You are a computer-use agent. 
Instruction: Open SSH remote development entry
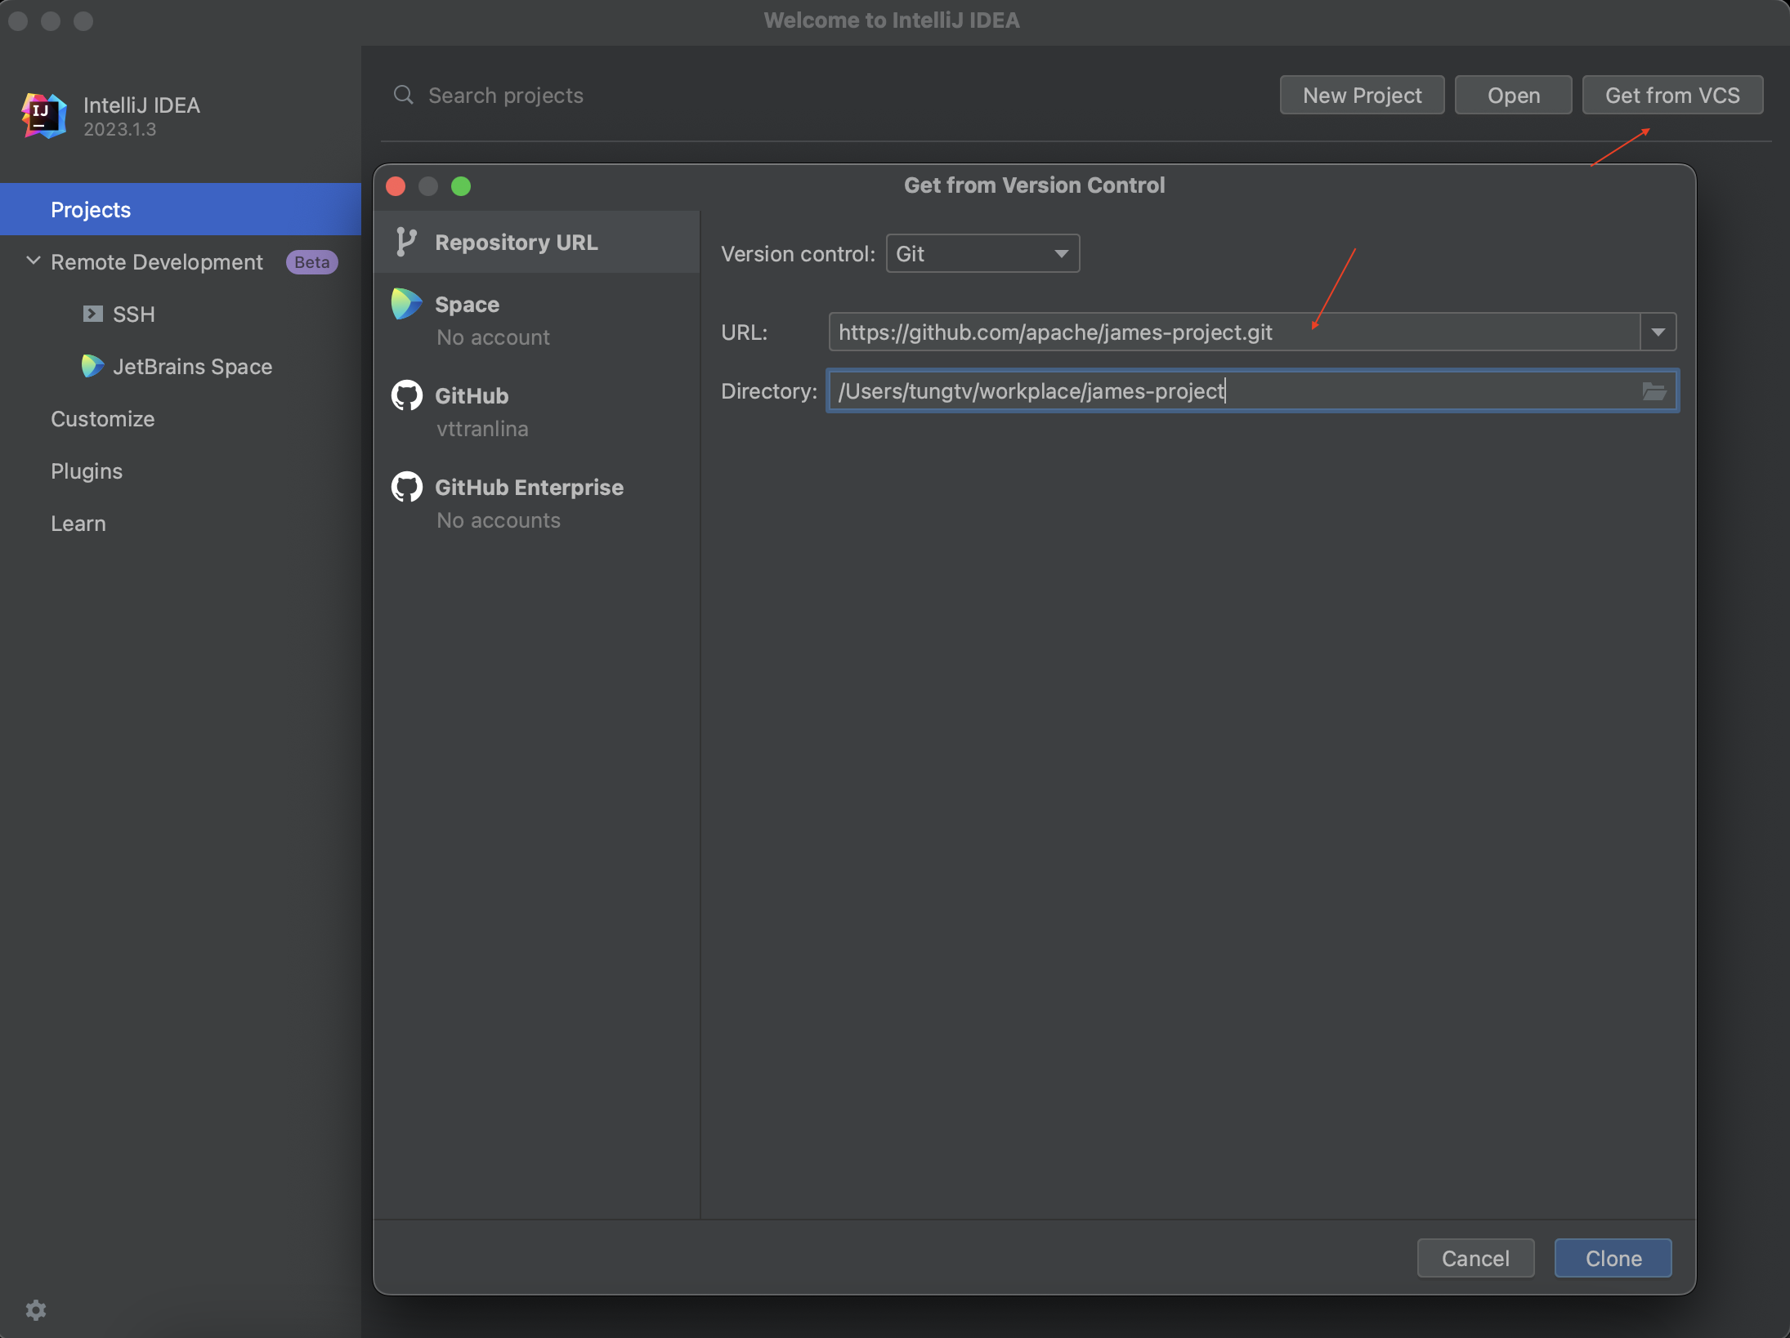click(133, 314)
